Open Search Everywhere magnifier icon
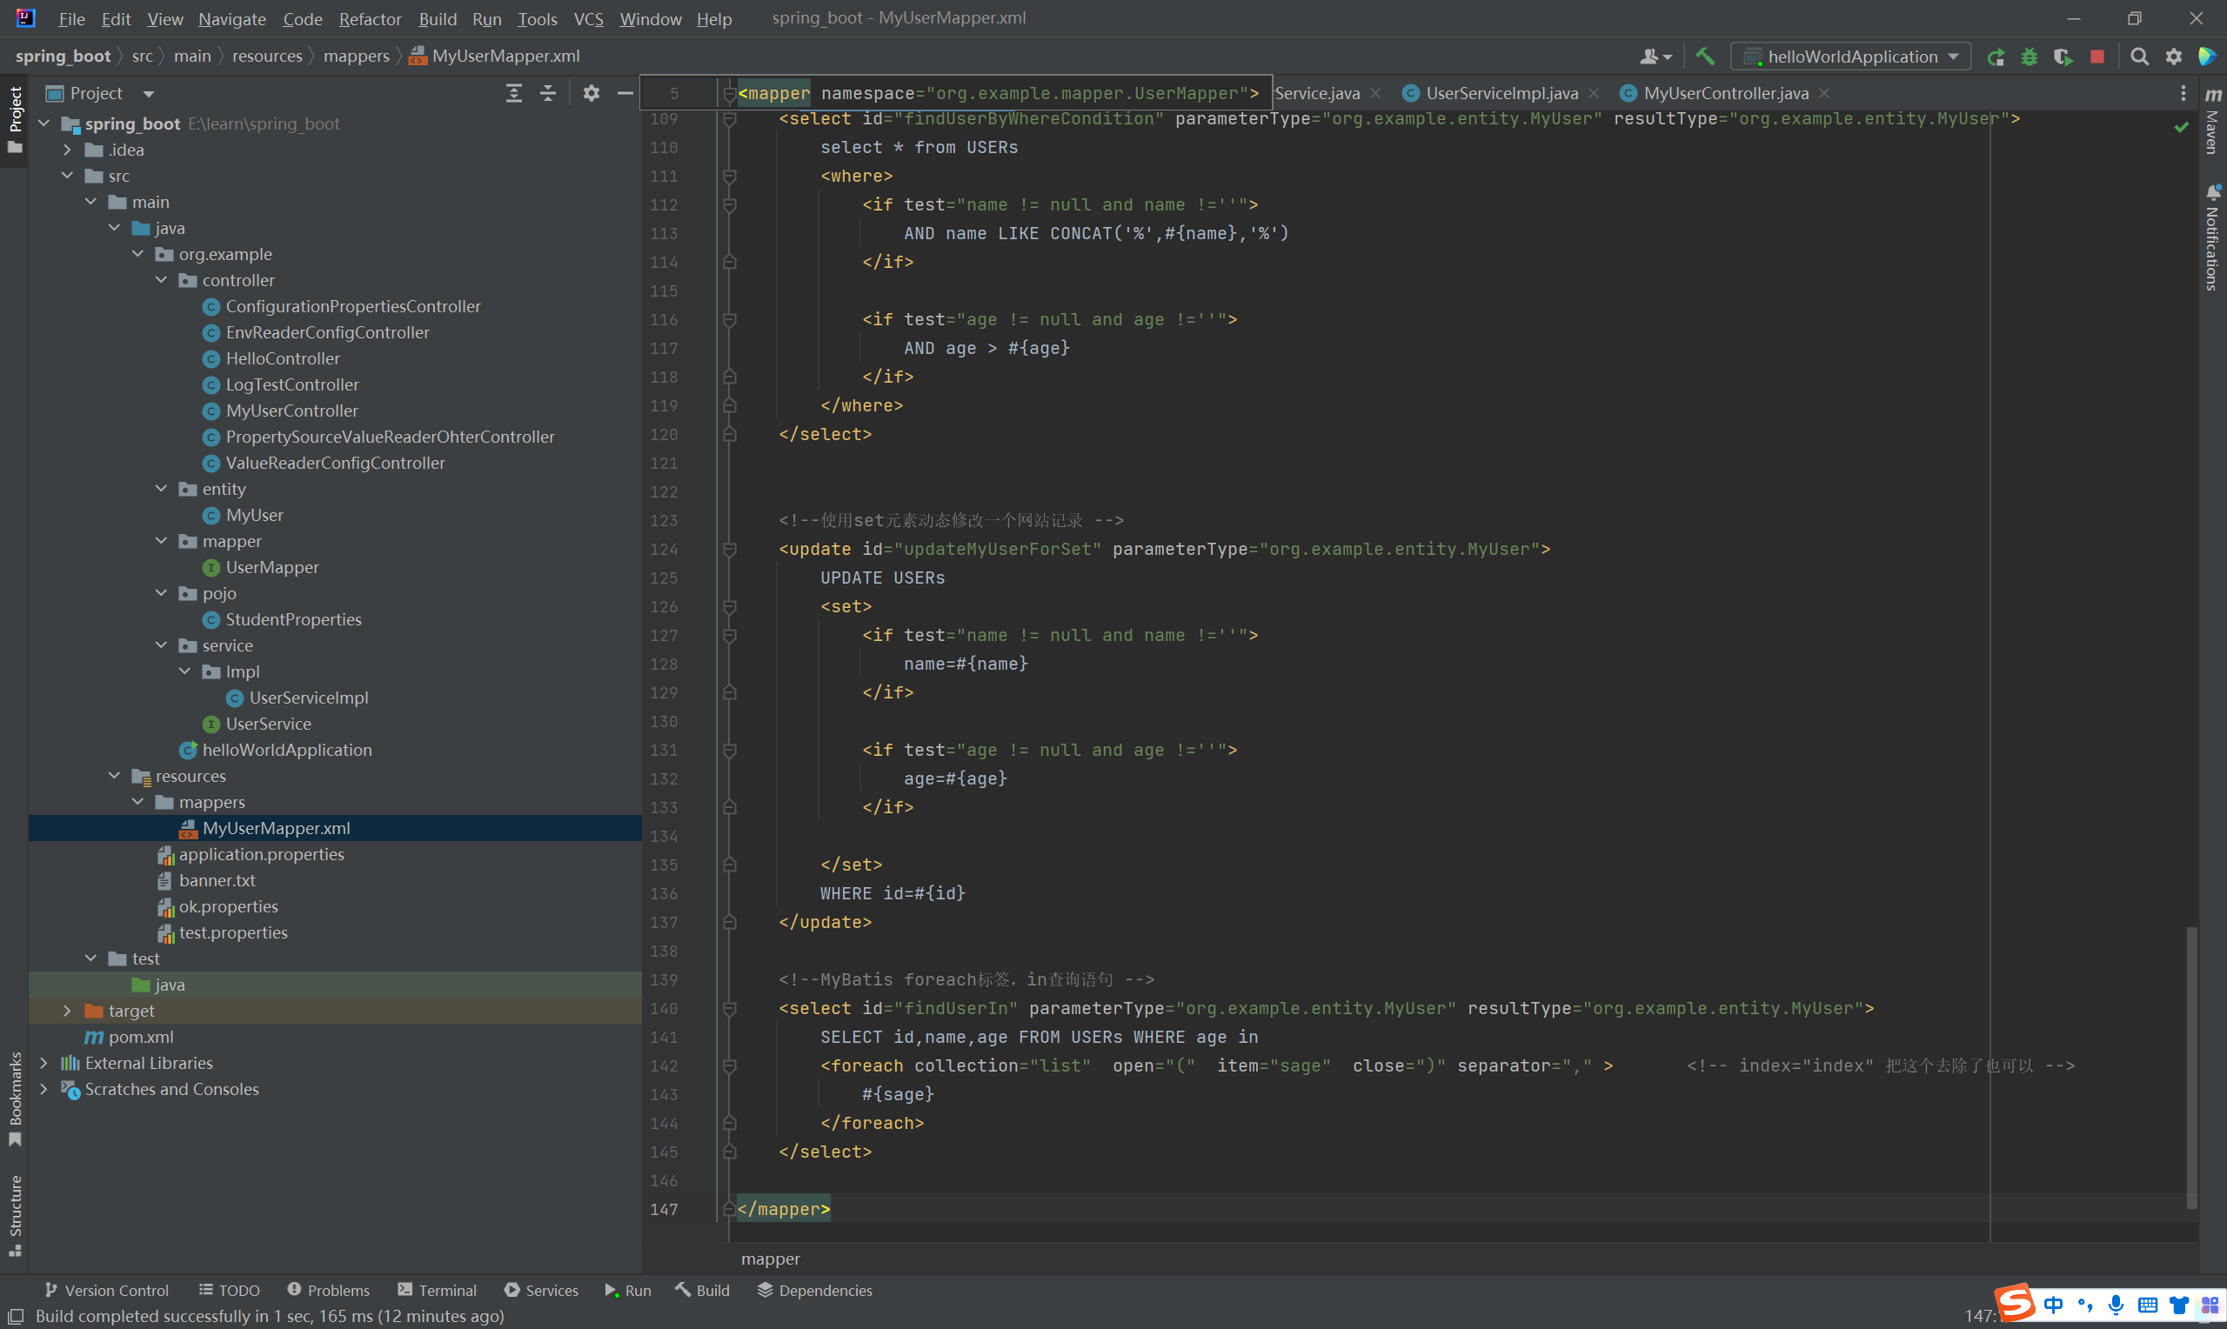Viewport: 2227px width, 1329px height. pyautogui.click(x=2139, y=57)
